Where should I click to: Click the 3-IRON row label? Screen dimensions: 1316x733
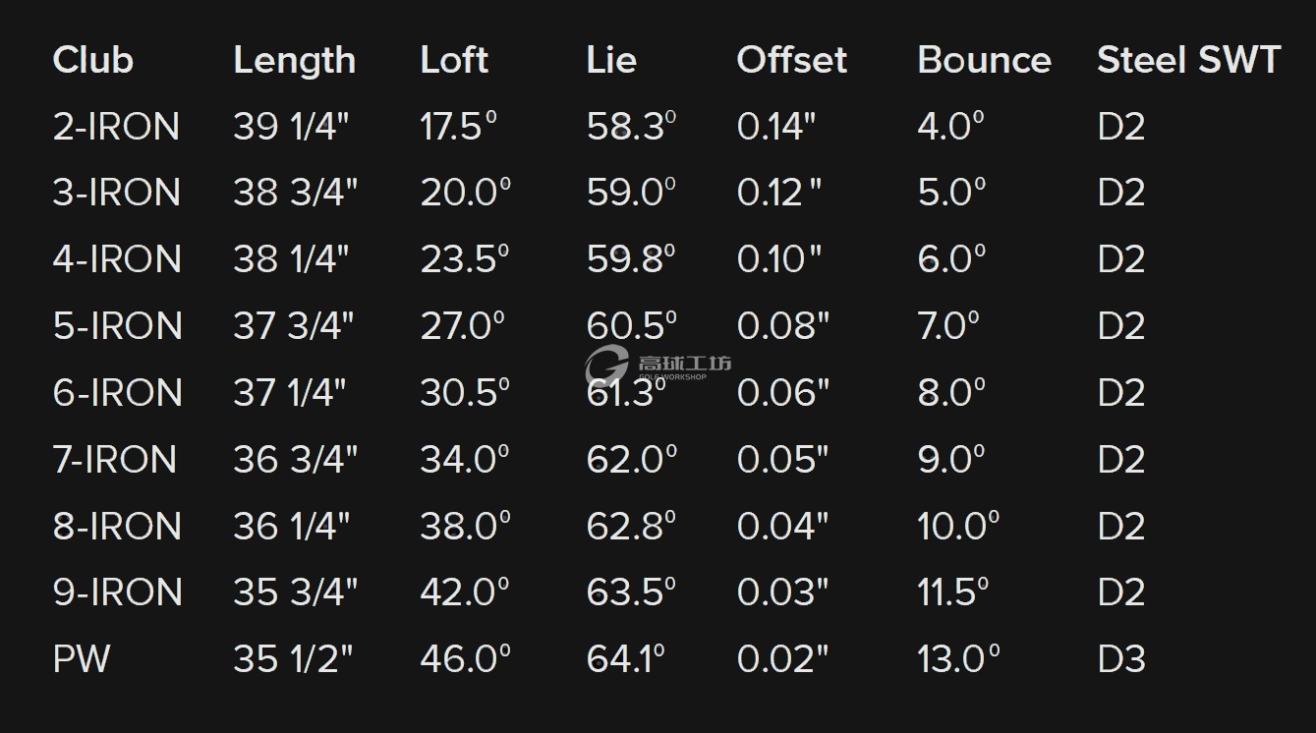(x=116, y=193)
